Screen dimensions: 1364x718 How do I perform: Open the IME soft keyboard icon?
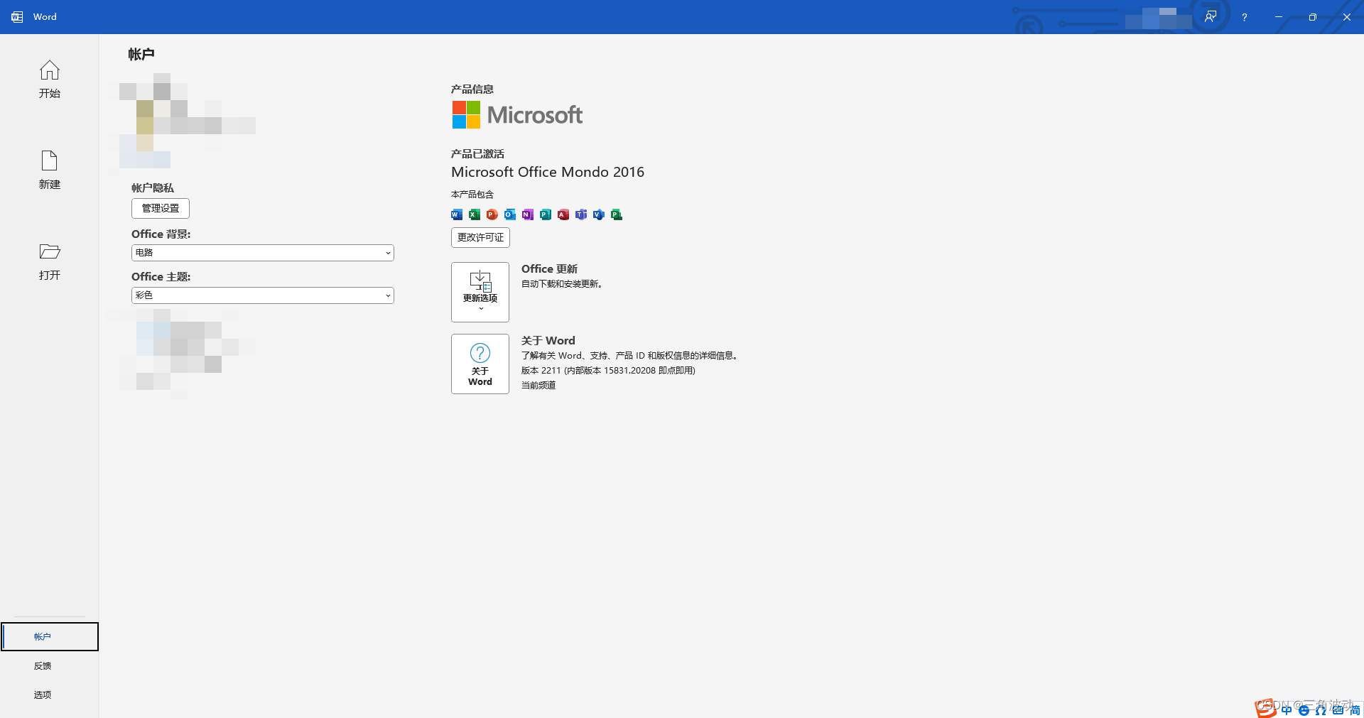1338,710
